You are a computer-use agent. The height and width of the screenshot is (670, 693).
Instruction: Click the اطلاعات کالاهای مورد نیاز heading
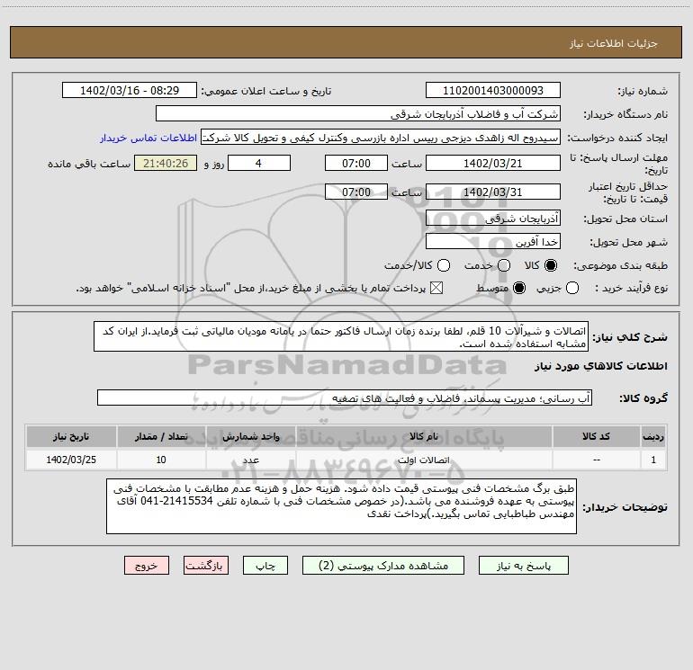[x=600, y=366]
